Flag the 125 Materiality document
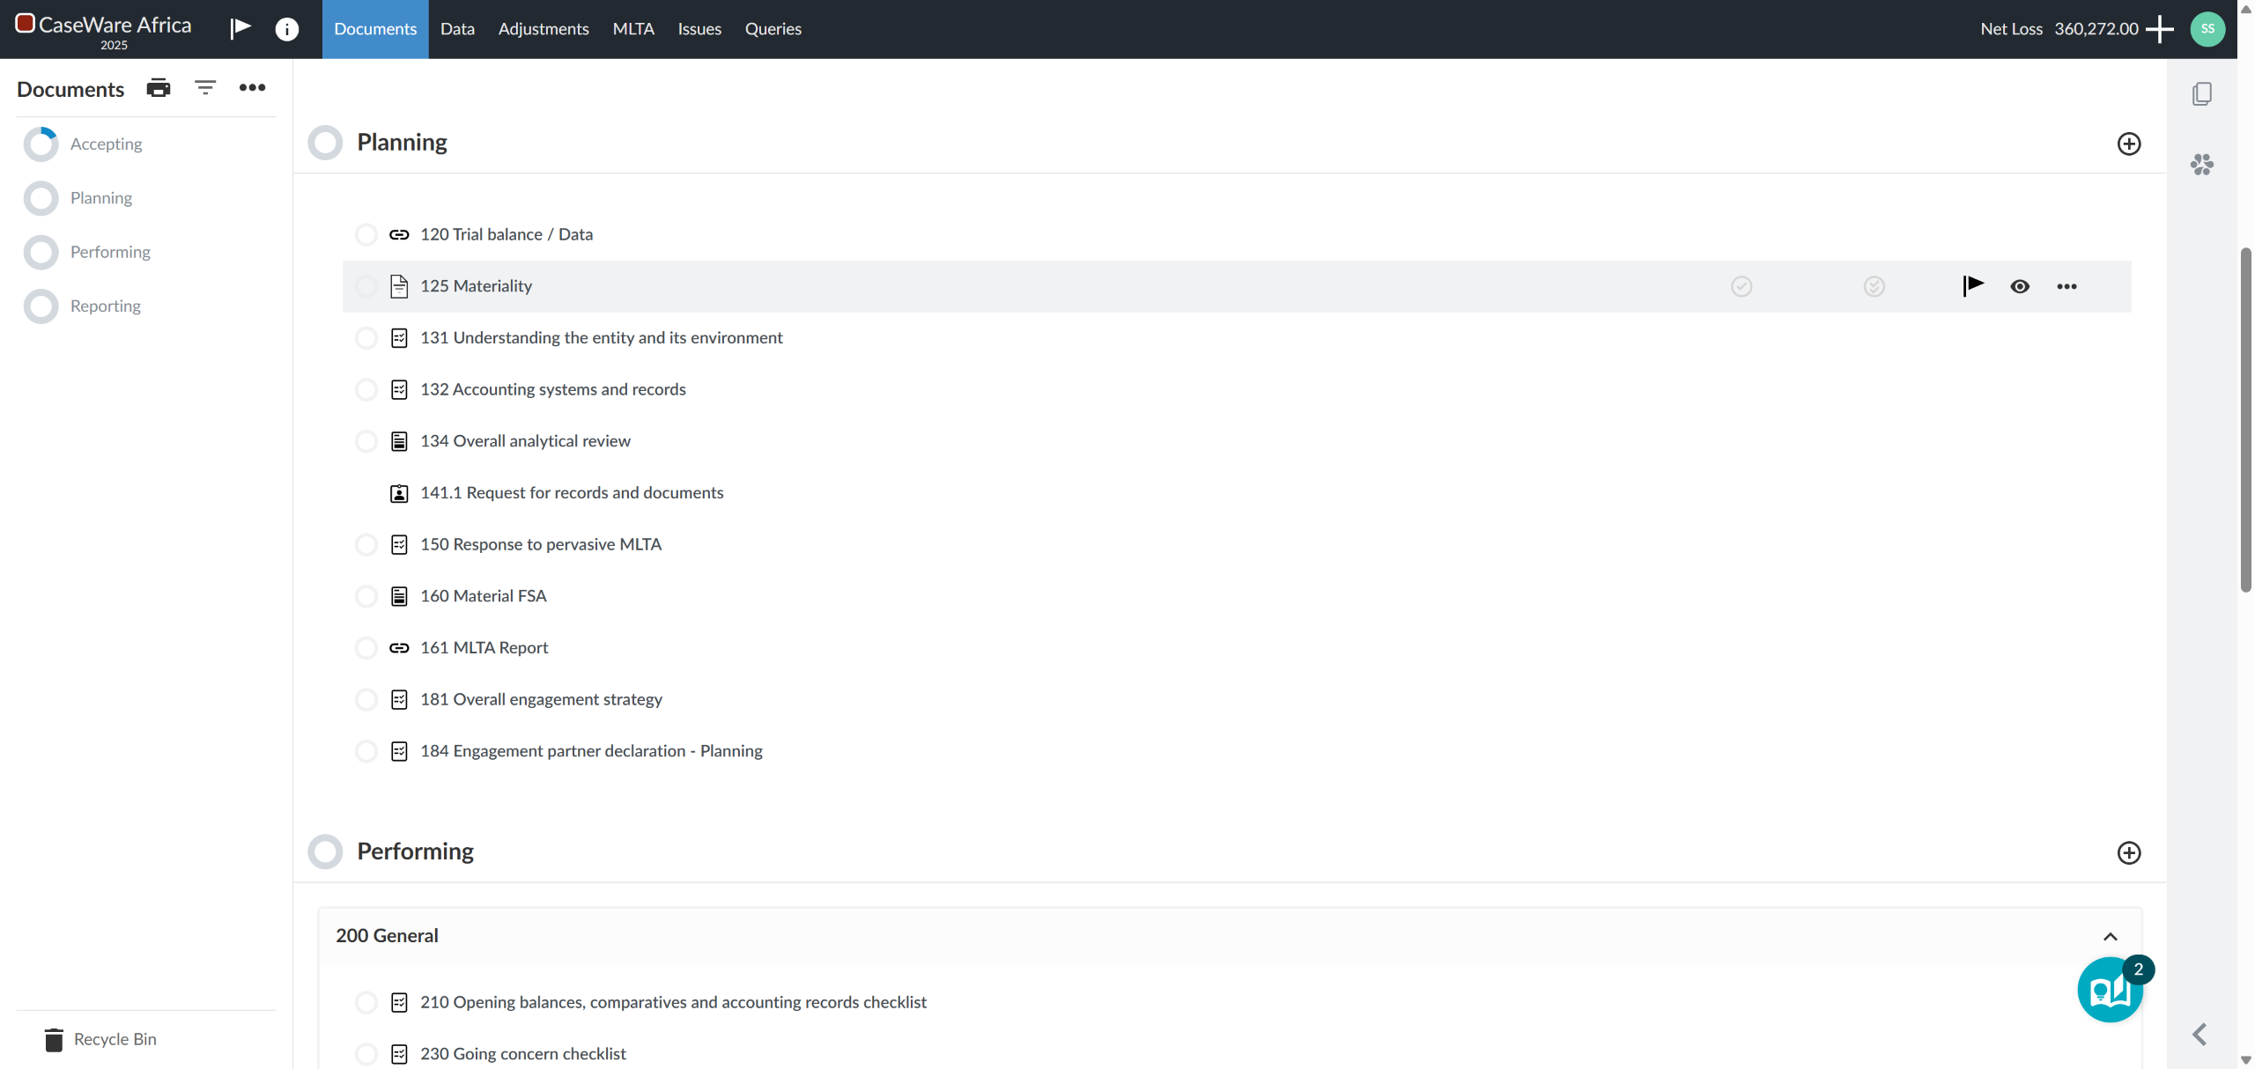Viewport: 2255px width, 1069px height. tap(1973, 285)
